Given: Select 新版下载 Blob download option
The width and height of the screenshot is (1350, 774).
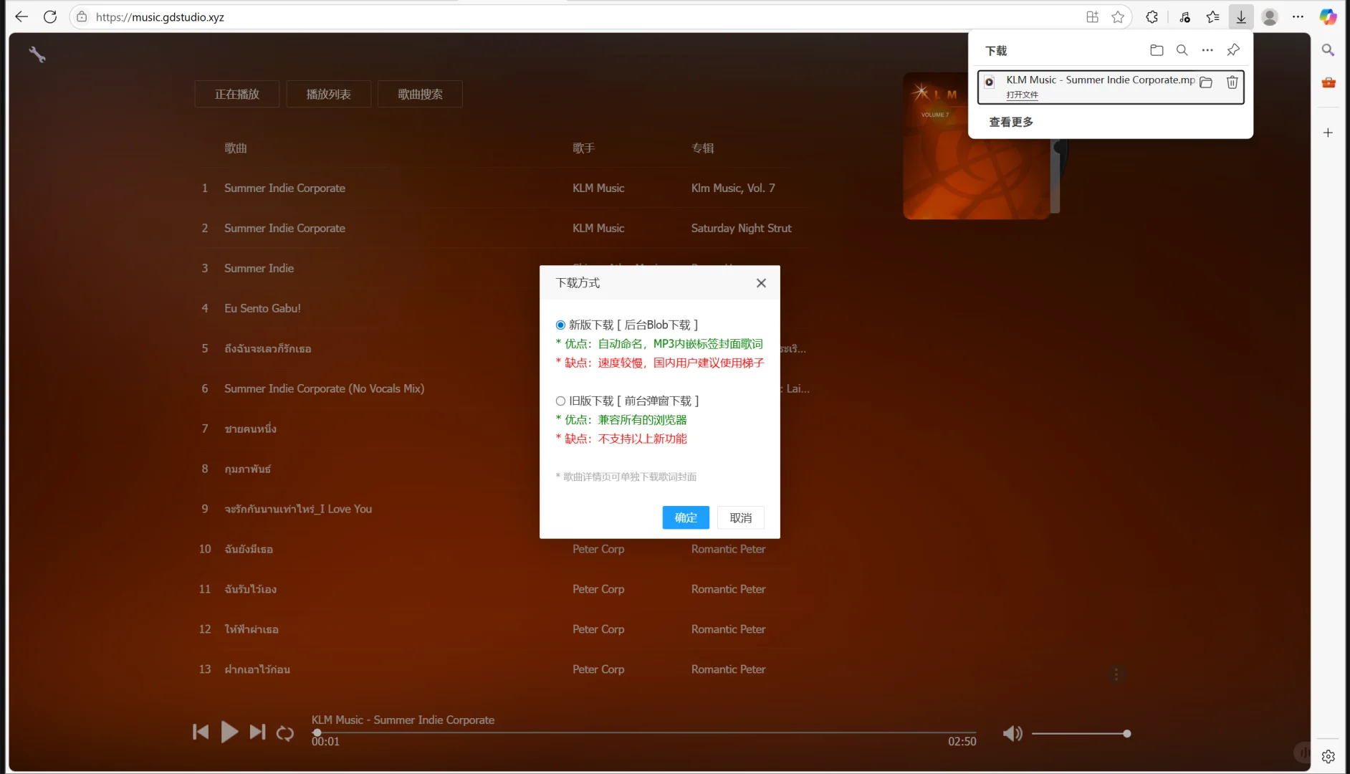Looking at the screenshot, I should coord(561,325).
